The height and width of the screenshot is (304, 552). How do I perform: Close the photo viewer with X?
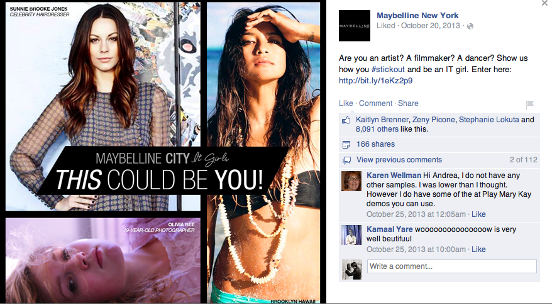click(545, 3)
